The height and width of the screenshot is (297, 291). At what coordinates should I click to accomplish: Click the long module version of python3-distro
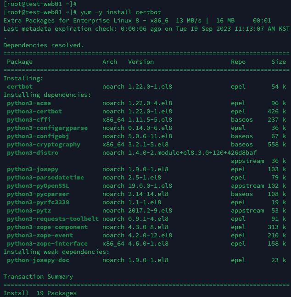[x=192, y=153]
